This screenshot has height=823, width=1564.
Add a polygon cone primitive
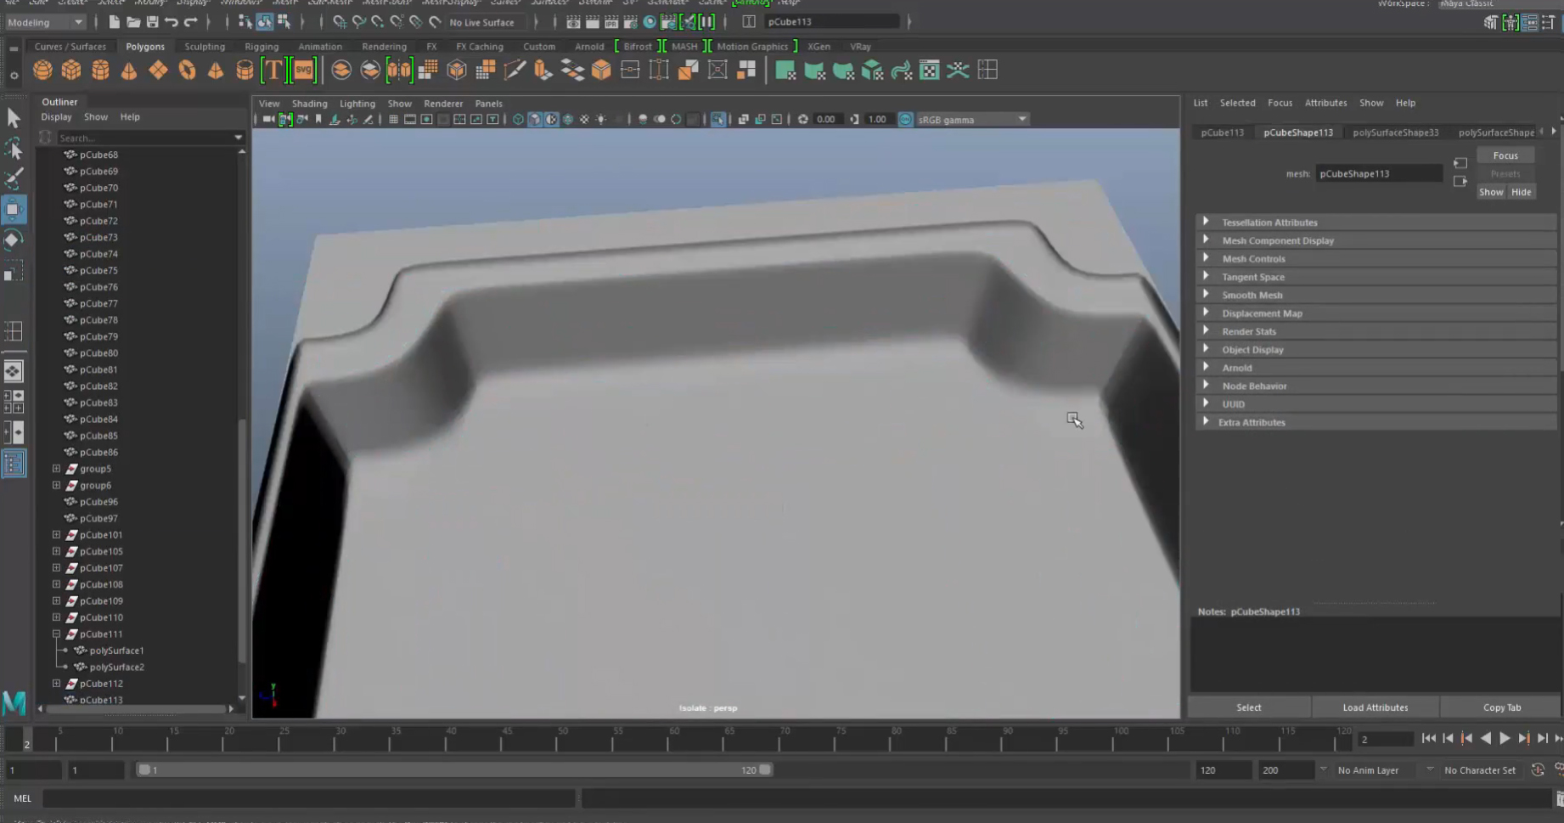pos(129,70)
